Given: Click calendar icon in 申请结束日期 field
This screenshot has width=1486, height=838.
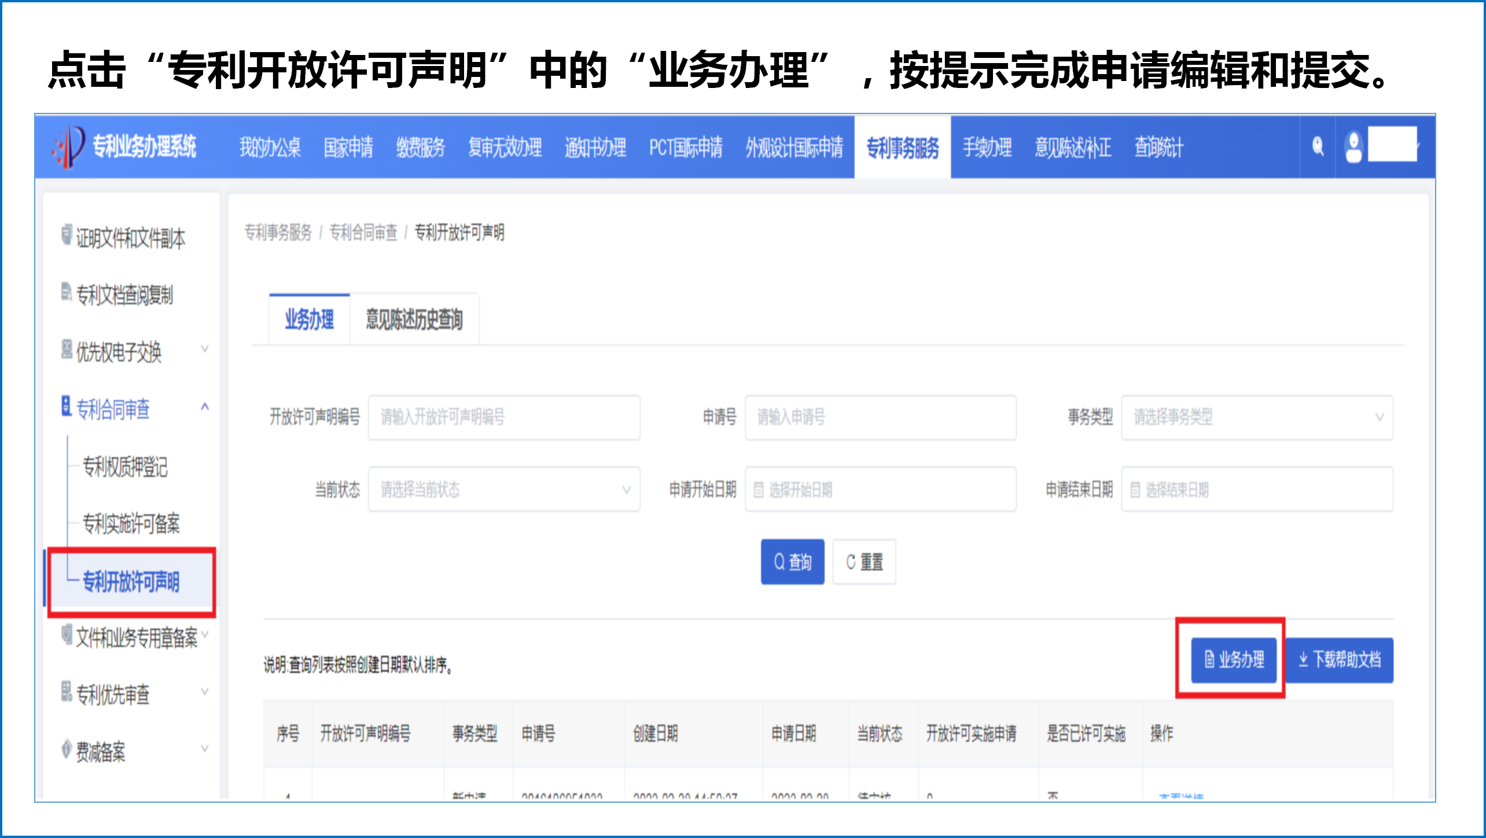Looking at the screenshot, I should pyautogui.click(x=1135, y=490).
